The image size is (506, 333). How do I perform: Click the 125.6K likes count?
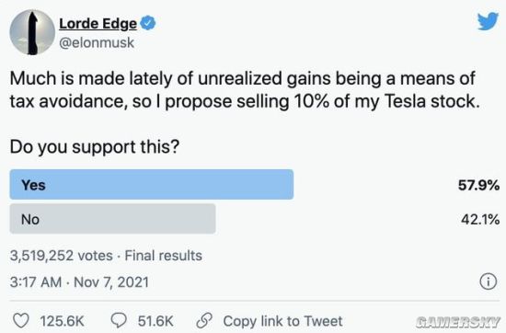[x=62, y=321]
